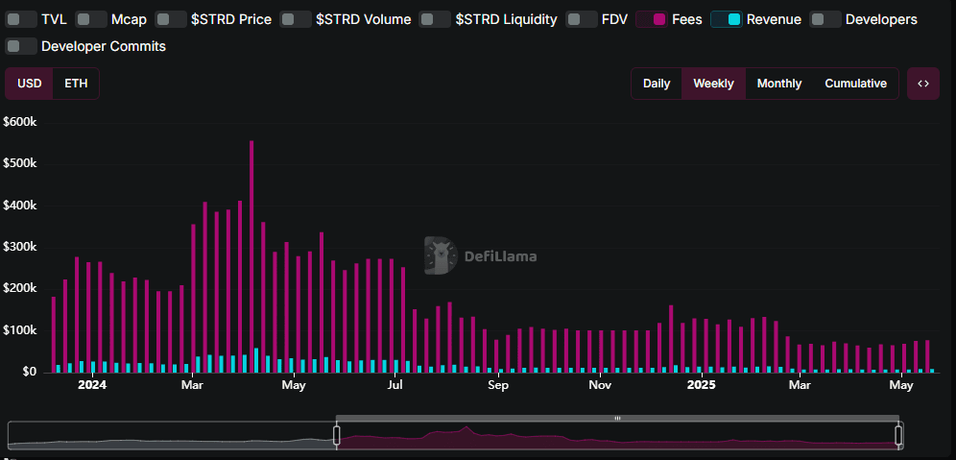The height and width of the screenshot is (460, 956).
Task: Toggle $STRD Price series
Action: (171, 19)
